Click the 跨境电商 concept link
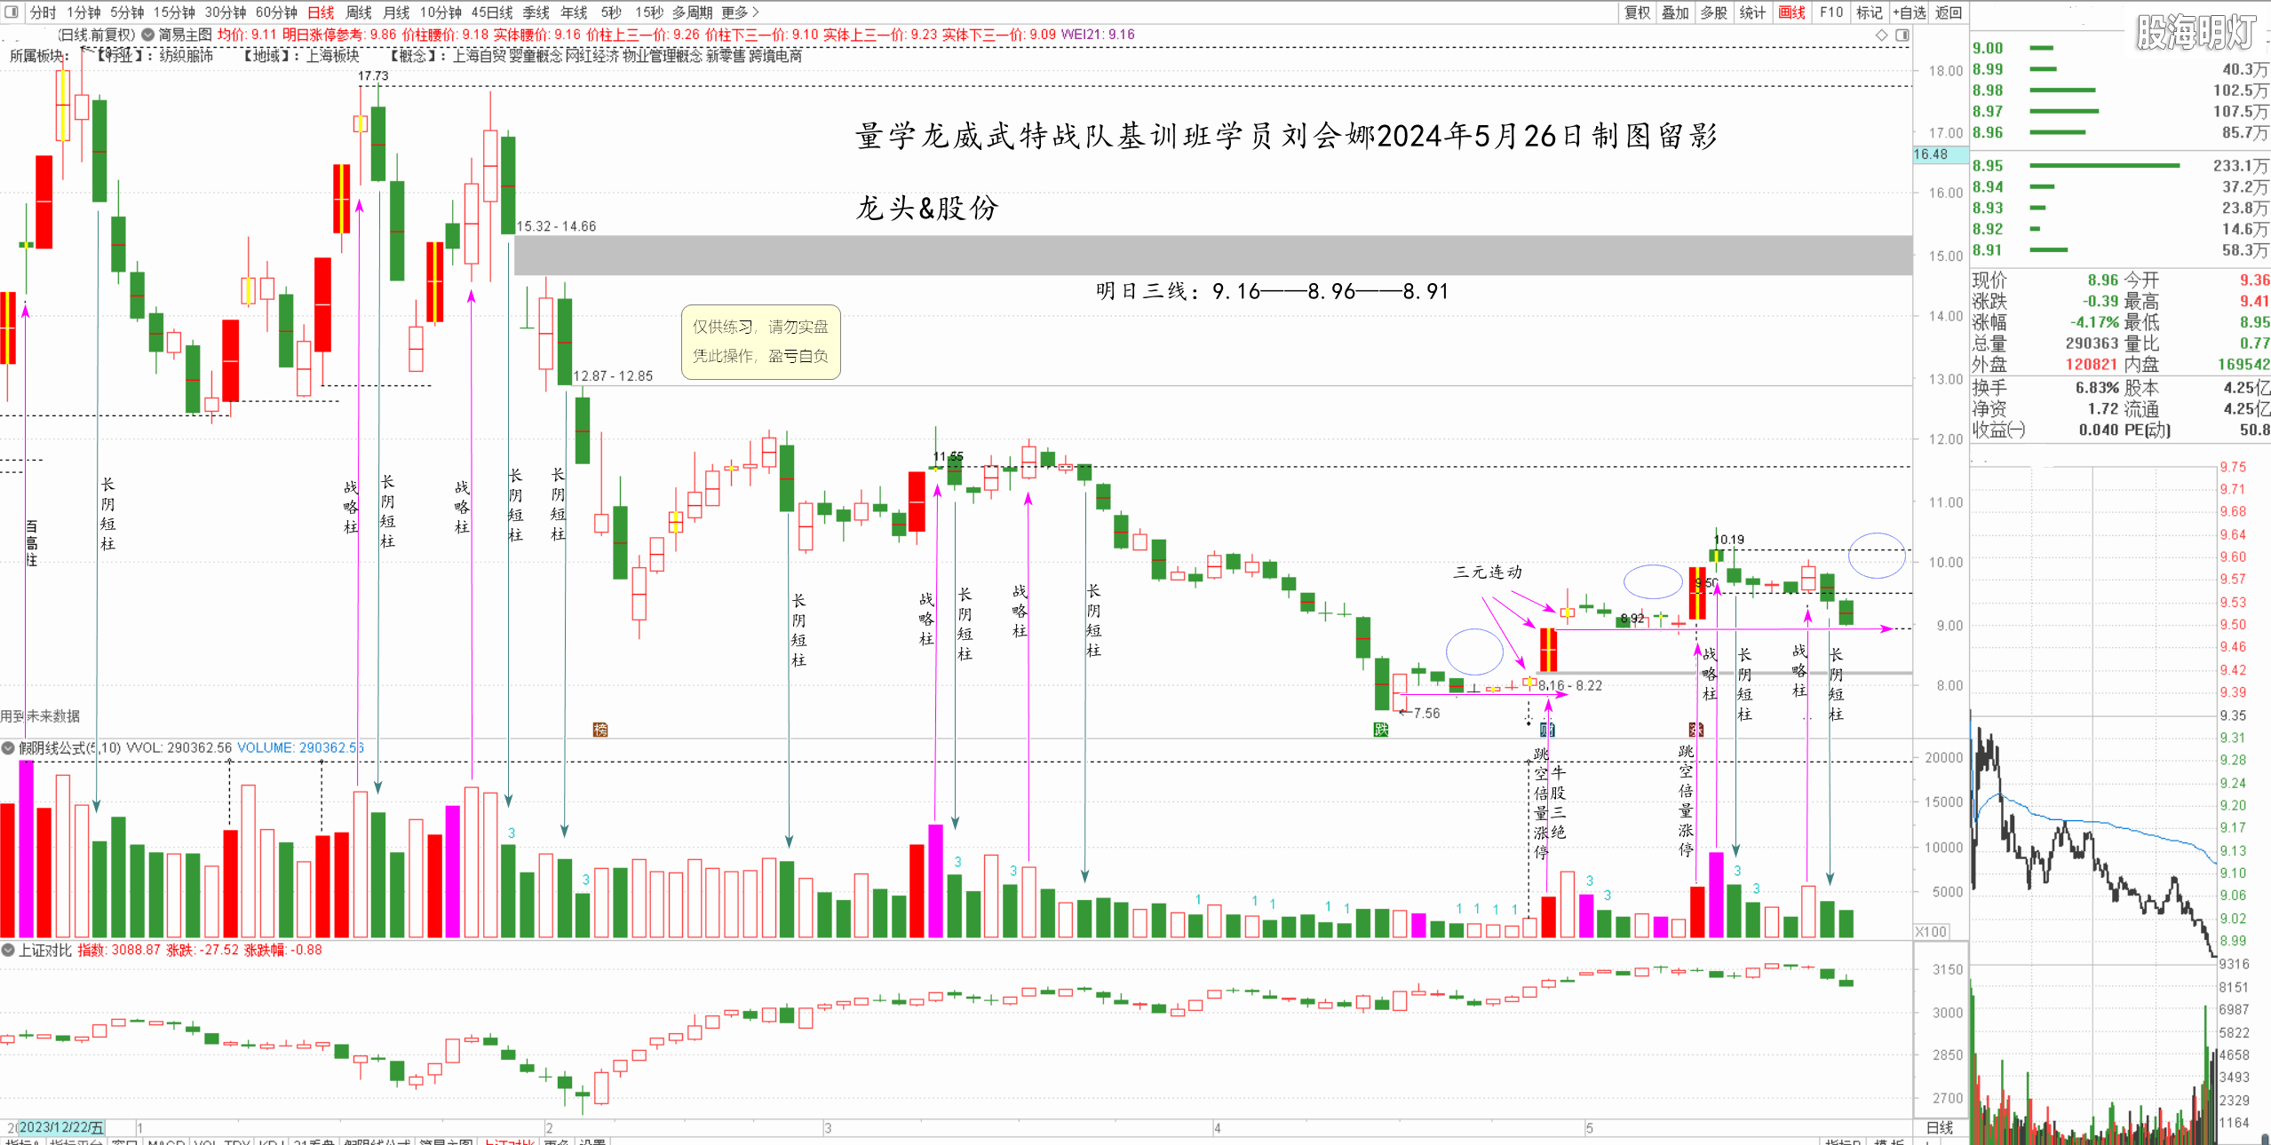The image size is (2271, 1145). (775, 55)
